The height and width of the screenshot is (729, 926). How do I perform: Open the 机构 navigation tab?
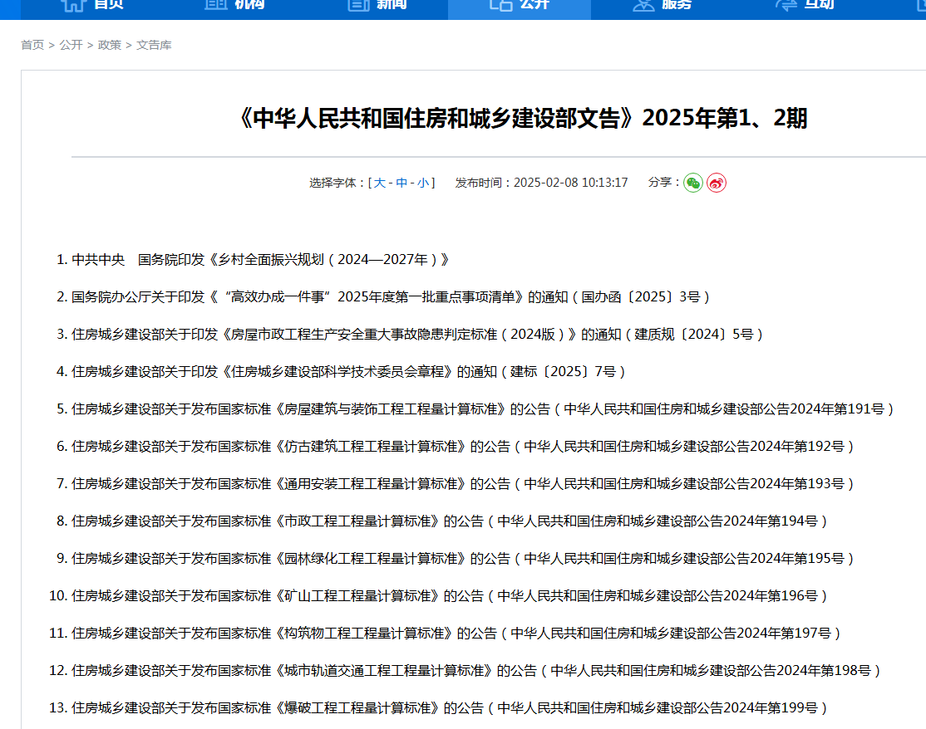pos(235,5)
